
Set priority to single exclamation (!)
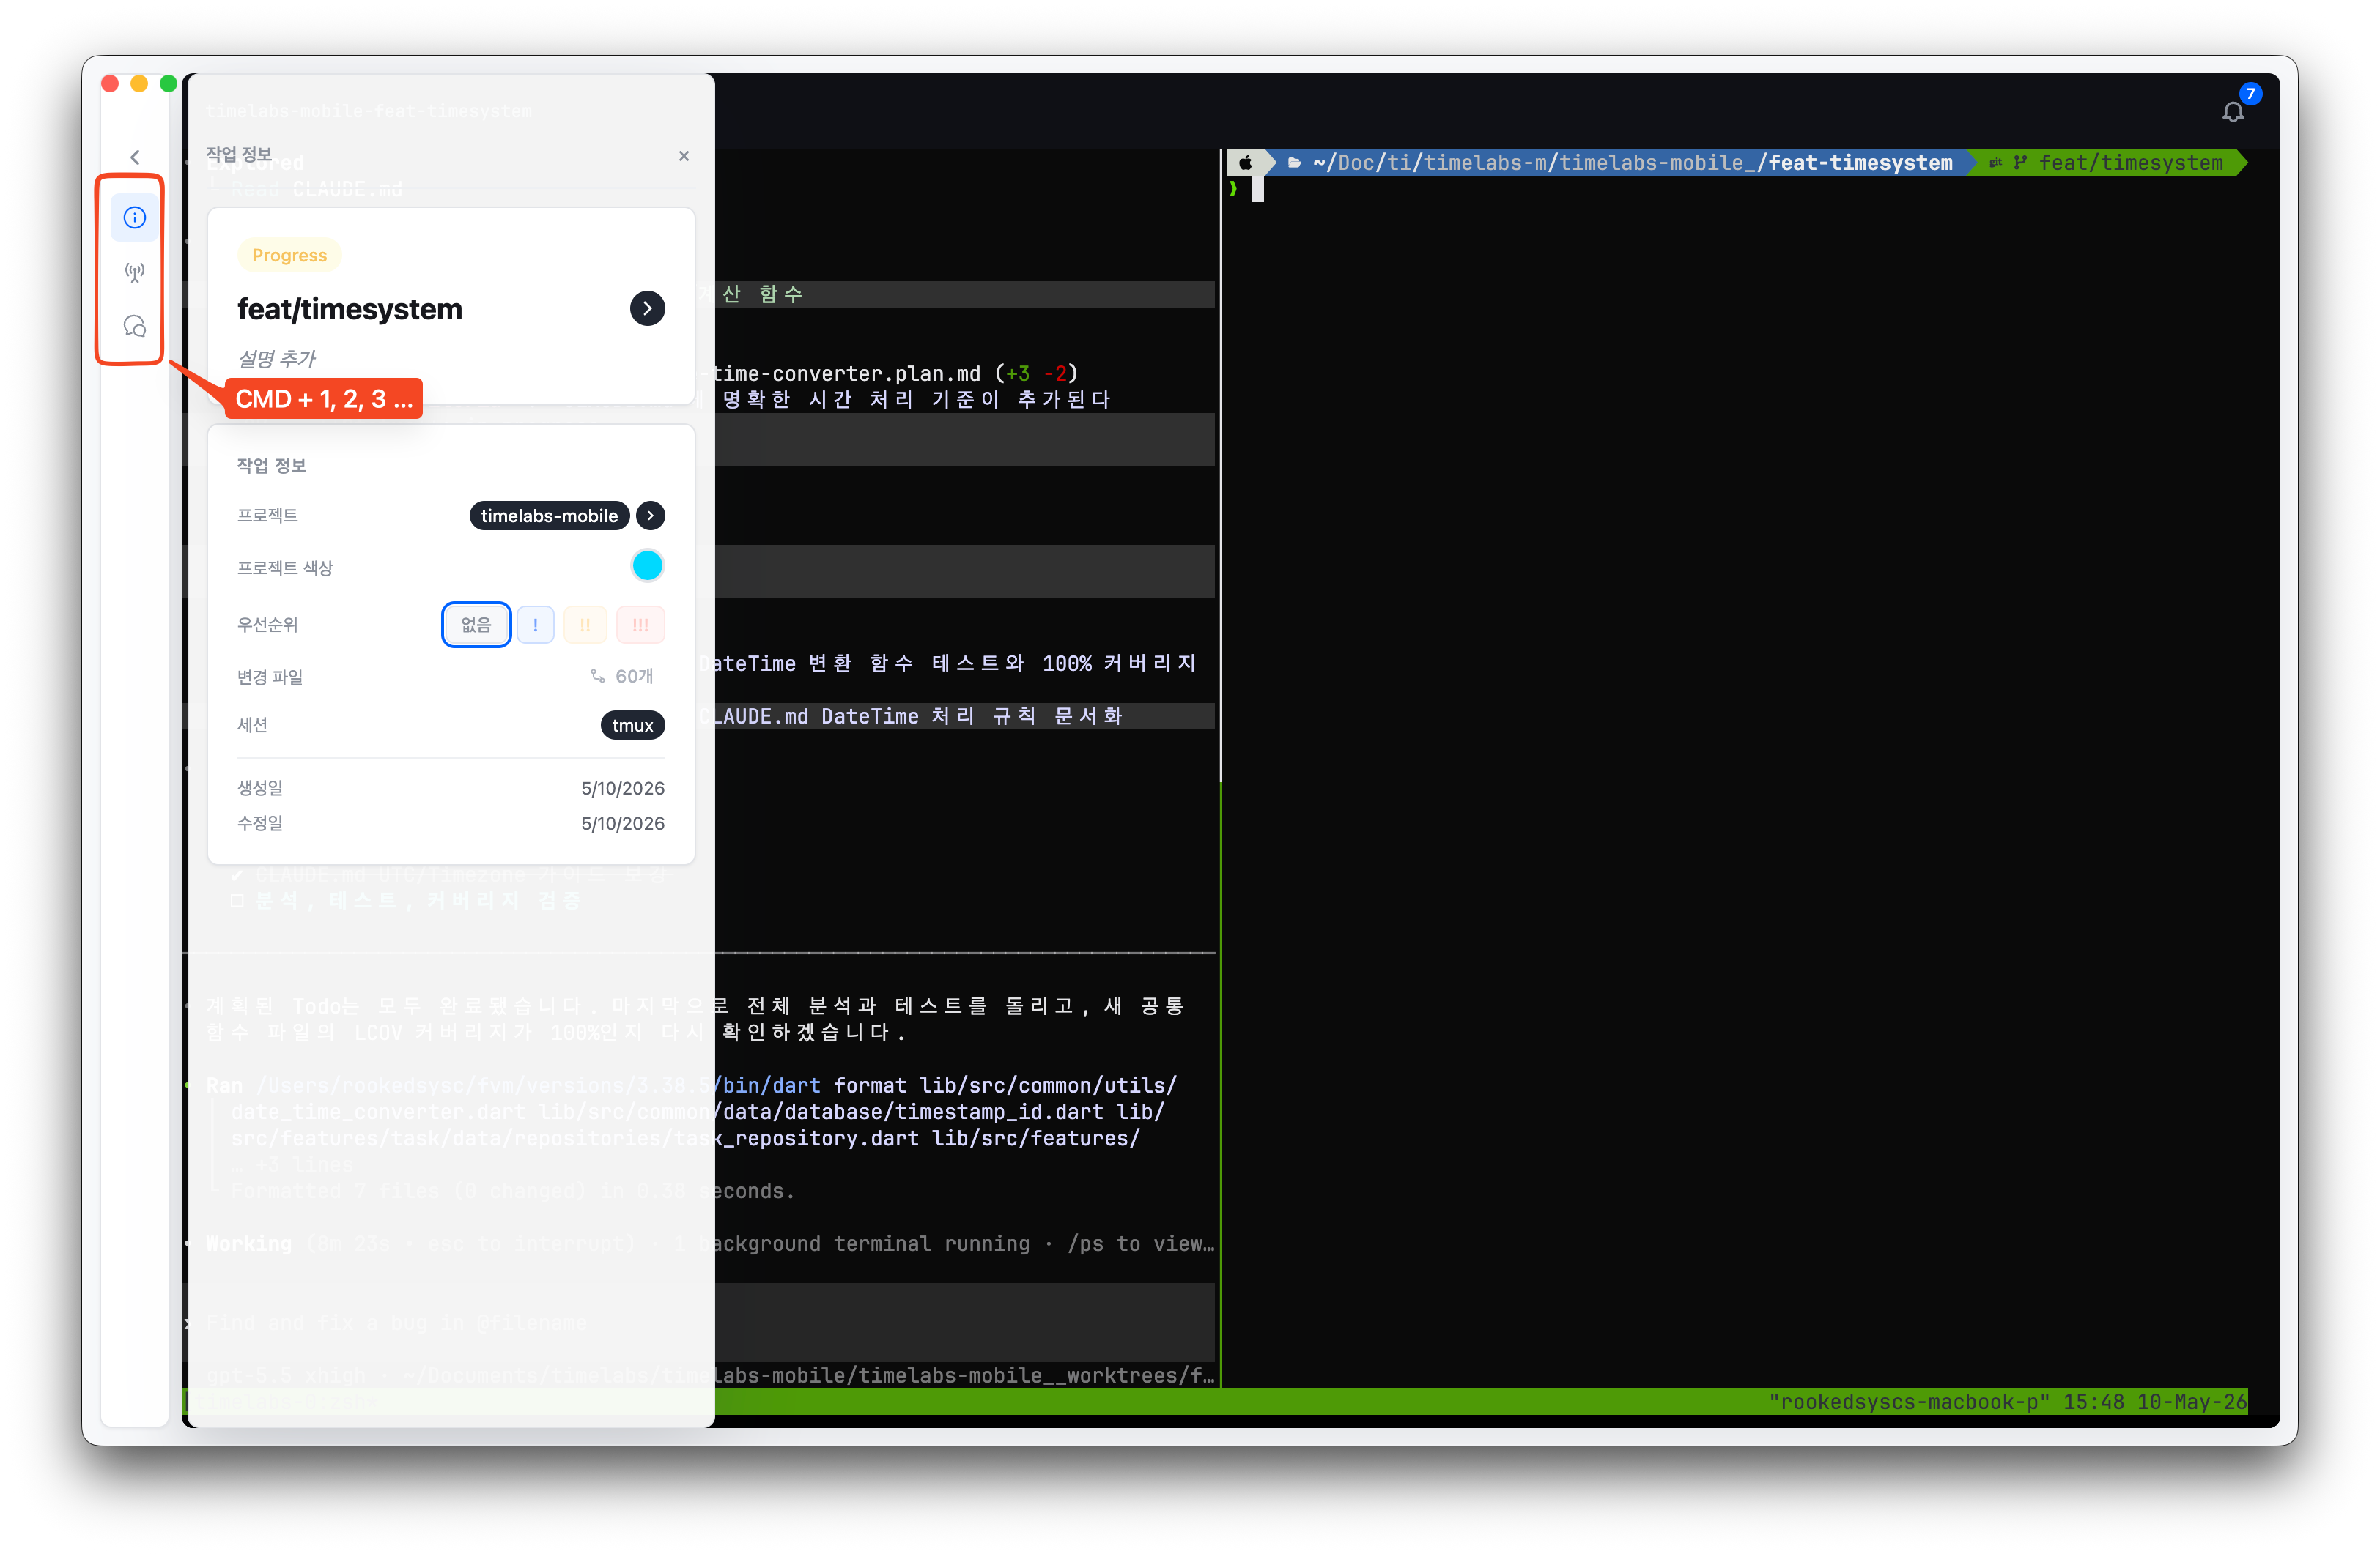536,625
